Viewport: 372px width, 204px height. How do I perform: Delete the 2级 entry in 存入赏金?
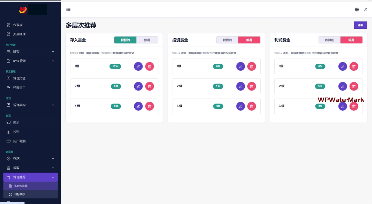(150, 86)
